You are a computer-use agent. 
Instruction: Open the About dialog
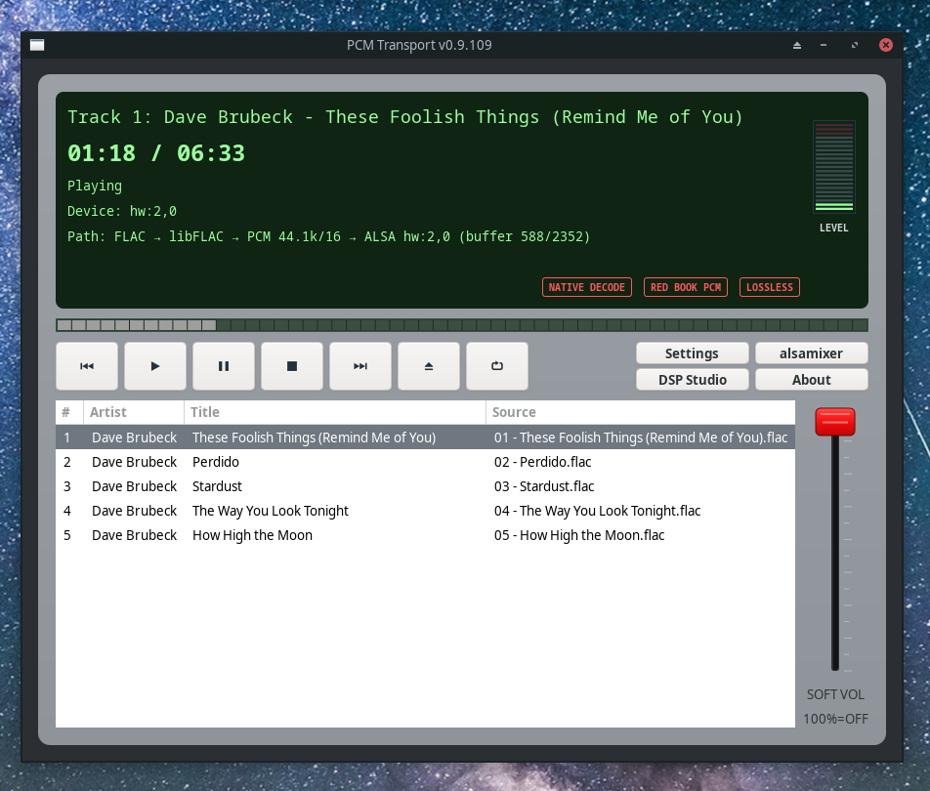pos(811,380)
